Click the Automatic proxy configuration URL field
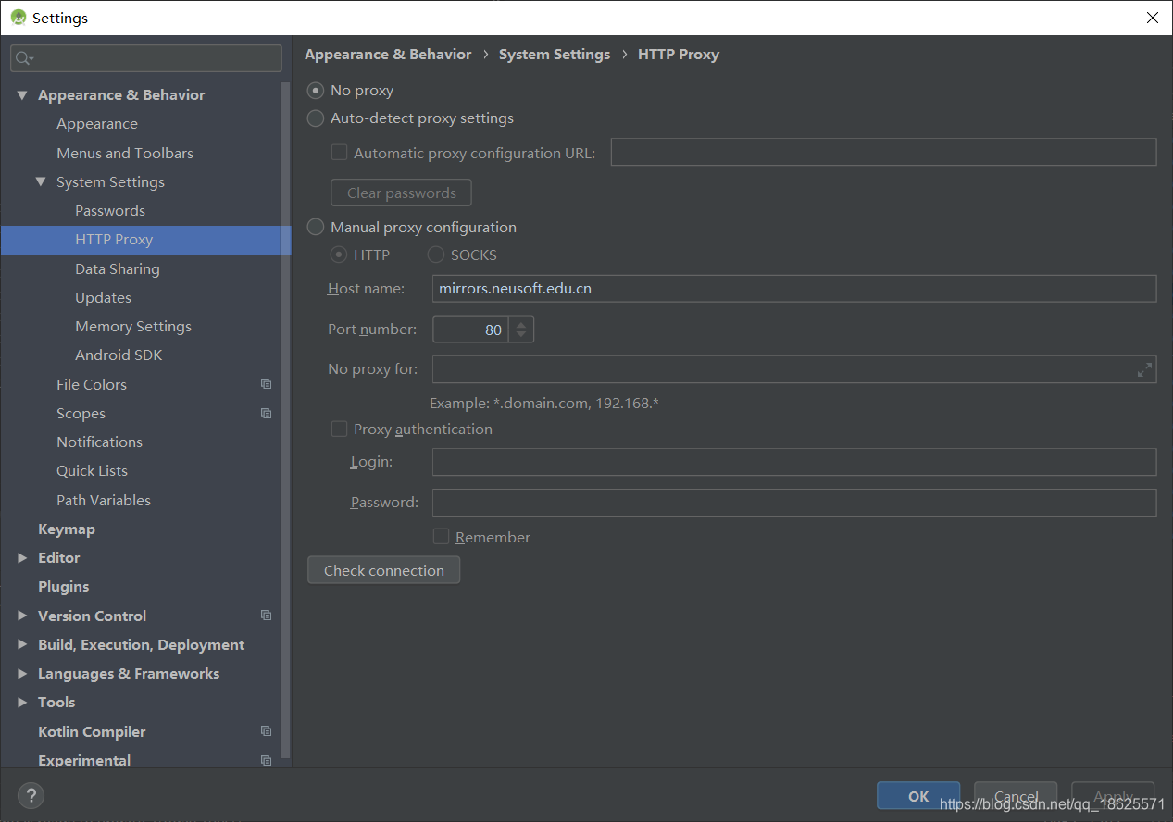Image resolution: width=1173 pixels, height=822 pixels. pos(883,152)
